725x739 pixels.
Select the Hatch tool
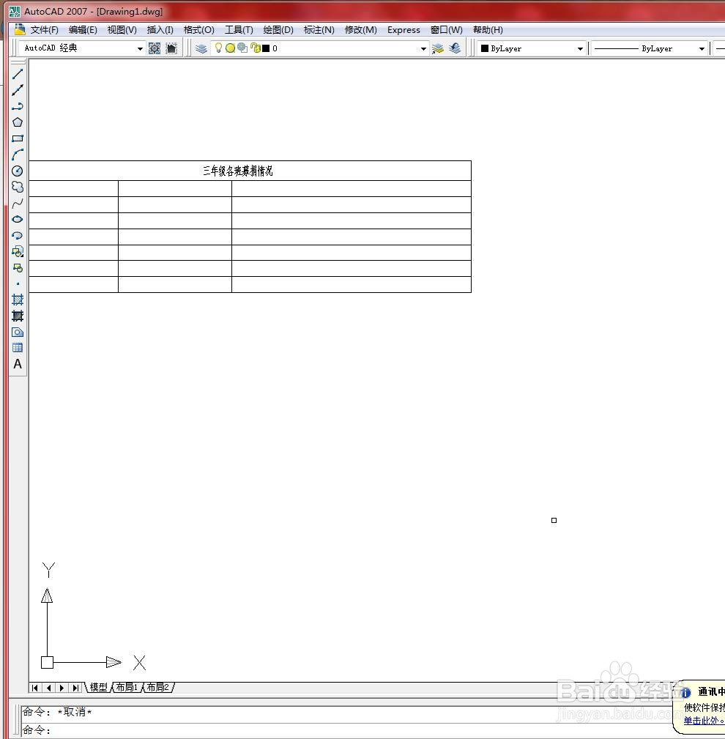(x=18, y=300)
